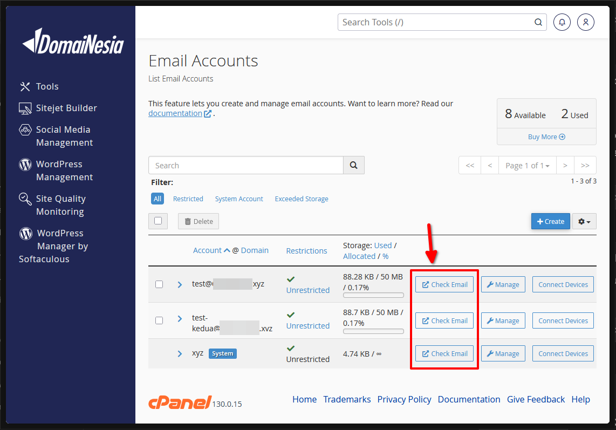Check the checkbox for the test-kedua account
The height and width of the screenshot is (430, 616).
(159, 320)
